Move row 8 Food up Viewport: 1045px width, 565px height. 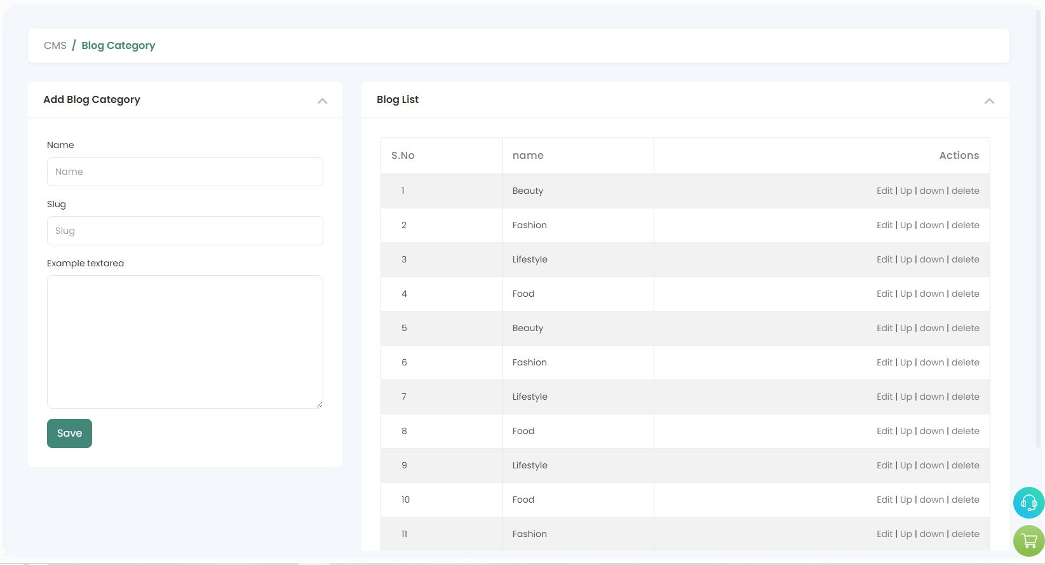[906, 431]
